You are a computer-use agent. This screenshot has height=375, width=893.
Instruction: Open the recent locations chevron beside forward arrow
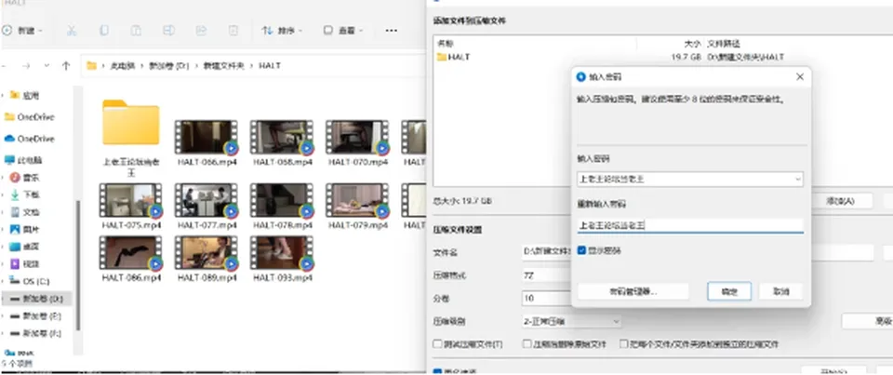[x=47, y=65]
